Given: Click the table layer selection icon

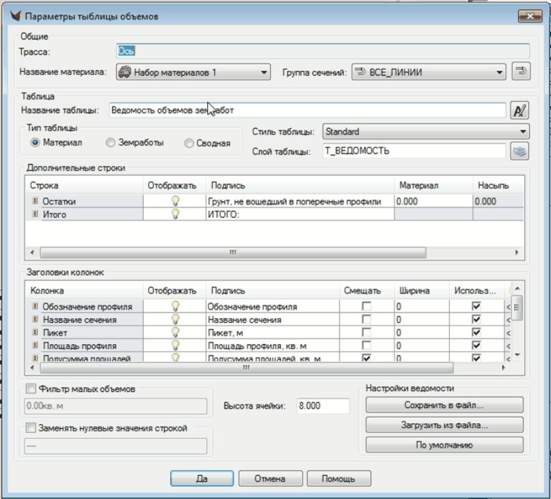Looking at the screenshot, I should point(520,152).
